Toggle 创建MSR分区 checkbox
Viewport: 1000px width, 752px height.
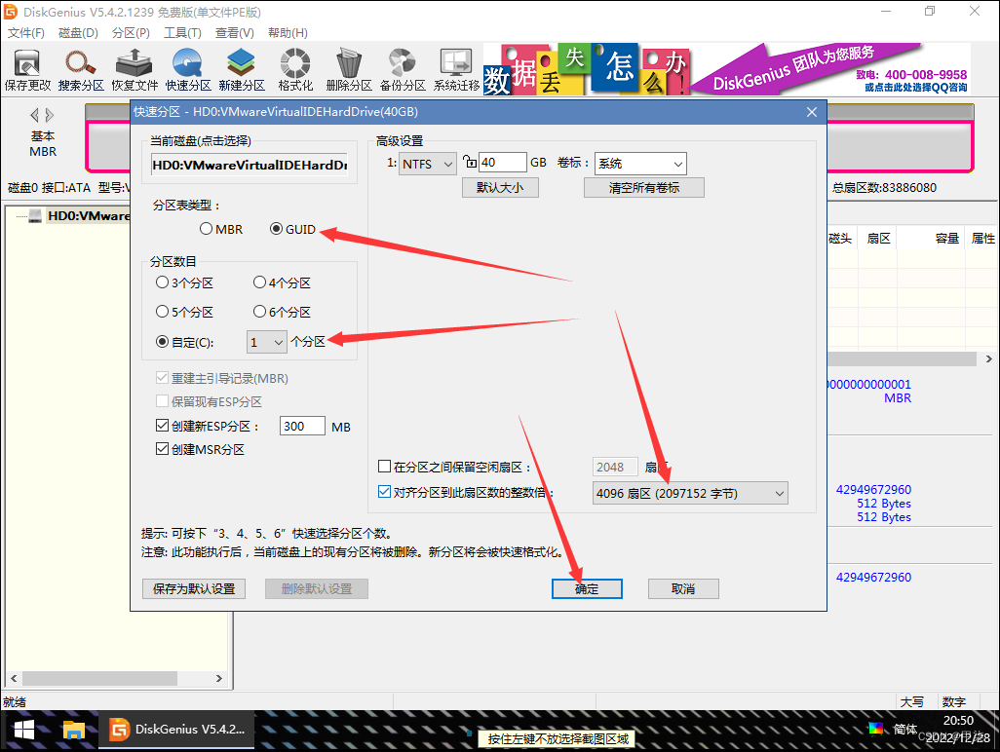pyautogui.click(x=162, y=449)
